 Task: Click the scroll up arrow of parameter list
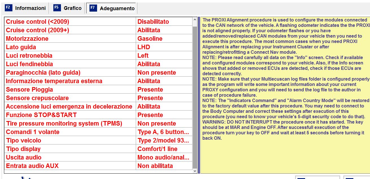195,20
